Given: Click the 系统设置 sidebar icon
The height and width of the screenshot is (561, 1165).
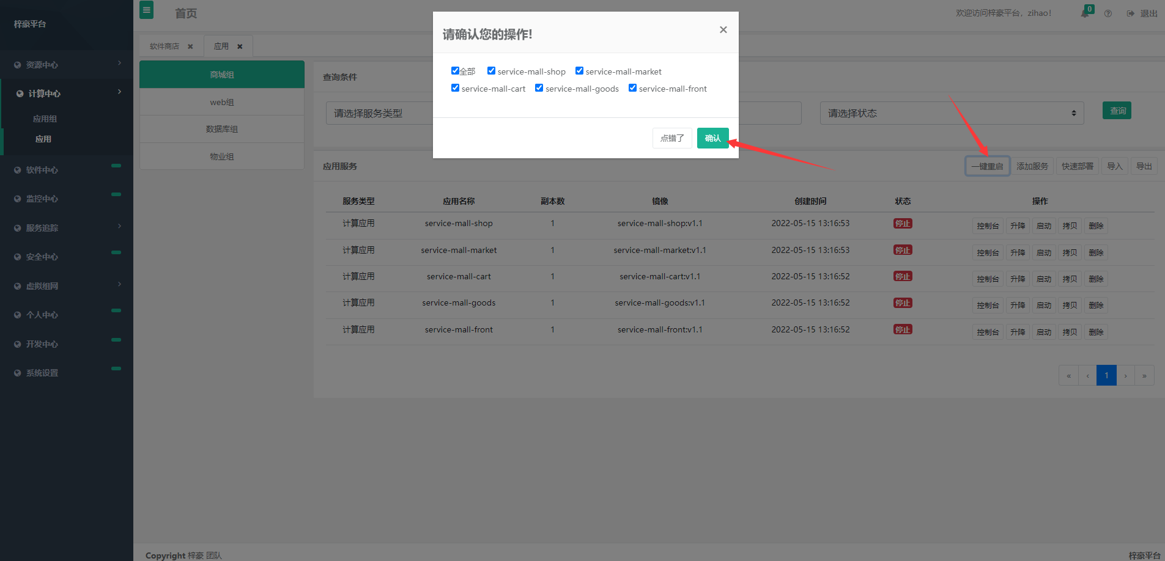Looking at the screenshot, I should click(18, 373).
